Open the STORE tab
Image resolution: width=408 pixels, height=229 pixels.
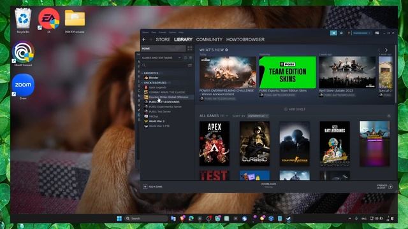click(x=163, y=39)
